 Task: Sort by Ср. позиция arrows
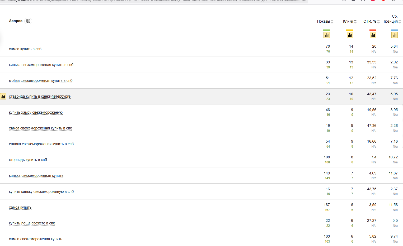400,22
